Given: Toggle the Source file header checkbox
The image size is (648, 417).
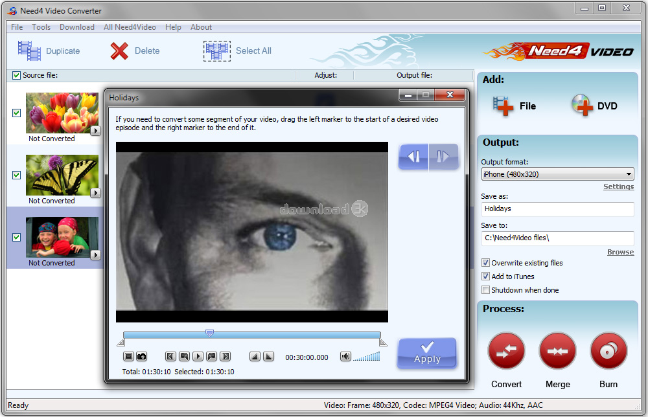Looking at the screenshot, I should pos(16,75).
